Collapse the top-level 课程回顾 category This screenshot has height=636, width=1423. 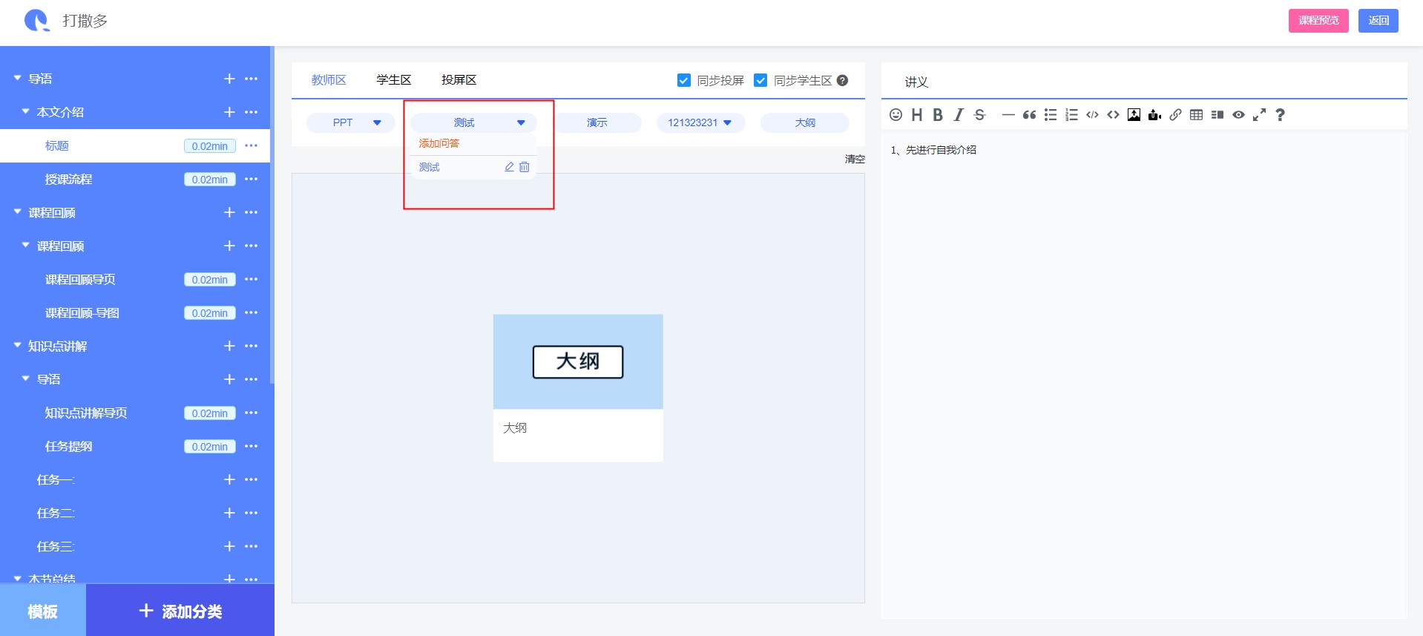(x=17, y=212)
